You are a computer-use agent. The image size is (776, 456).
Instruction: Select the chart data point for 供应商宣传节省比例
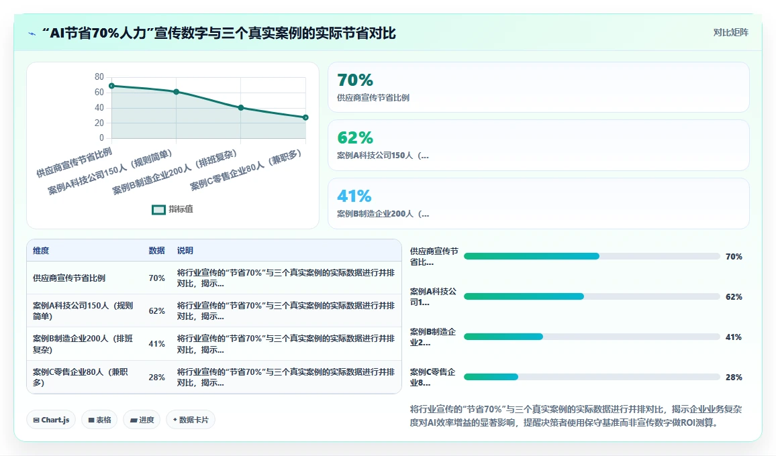tap(112, 86)
